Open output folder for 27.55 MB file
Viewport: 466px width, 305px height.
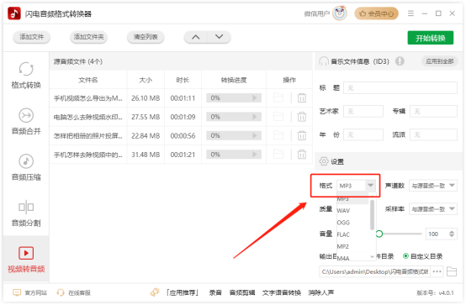(278, 117)
